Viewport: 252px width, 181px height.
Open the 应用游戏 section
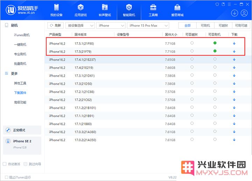80,10
